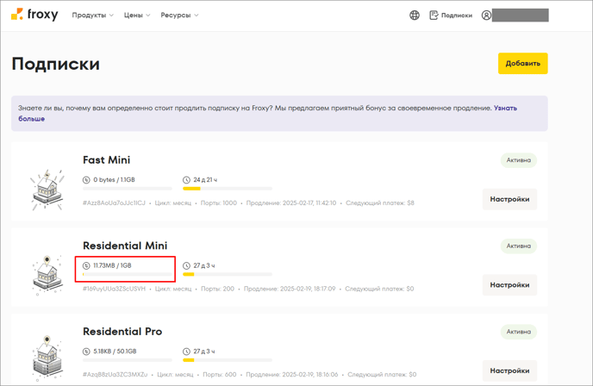The image size is (593, 386).
Task: Click traffic icon next to 5.18KB / 50.1GB
Action: click(86, 352)
